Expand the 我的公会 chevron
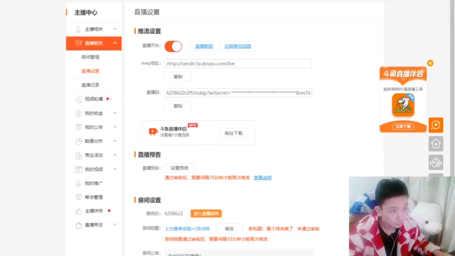 [x=115, y=127]
